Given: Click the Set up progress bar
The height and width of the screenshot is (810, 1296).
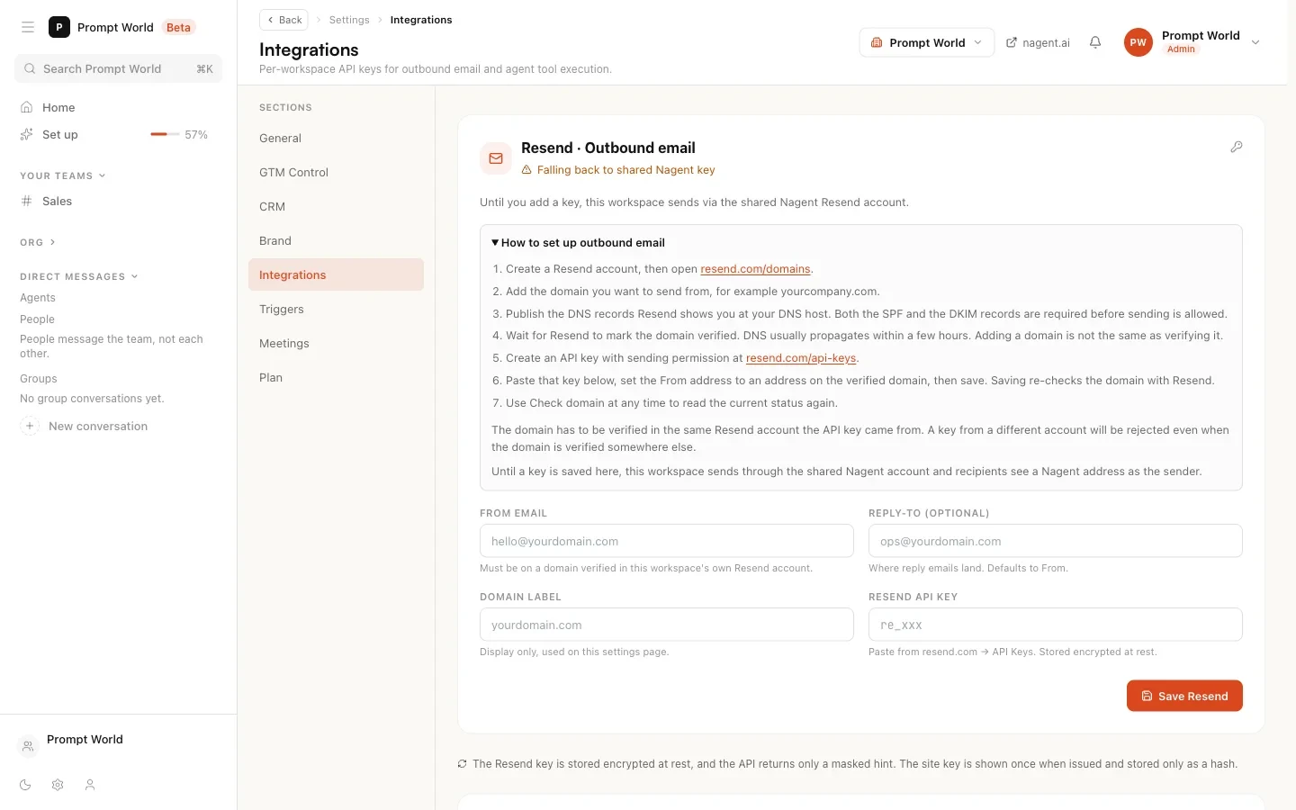Looking at the screenshot, I should point(165,134).
